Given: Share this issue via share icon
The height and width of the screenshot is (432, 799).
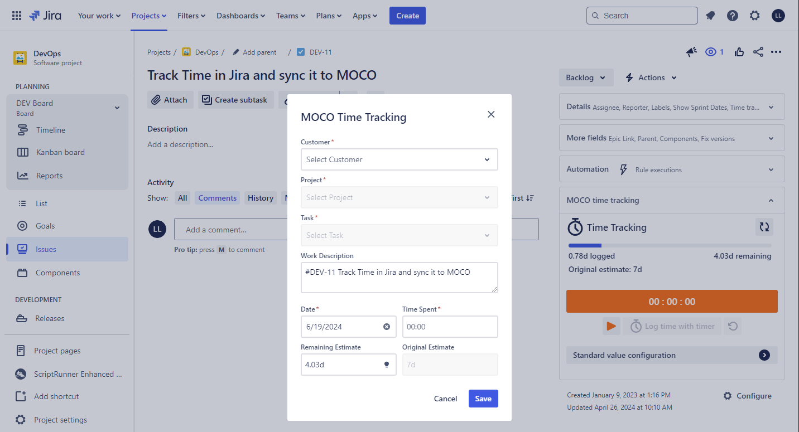Looking at the screenshot, I should (x=758, y=52).
